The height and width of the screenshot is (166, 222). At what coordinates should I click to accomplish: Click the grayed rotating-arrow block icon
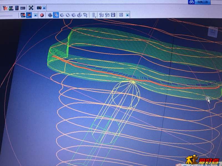tap(85, 15)
